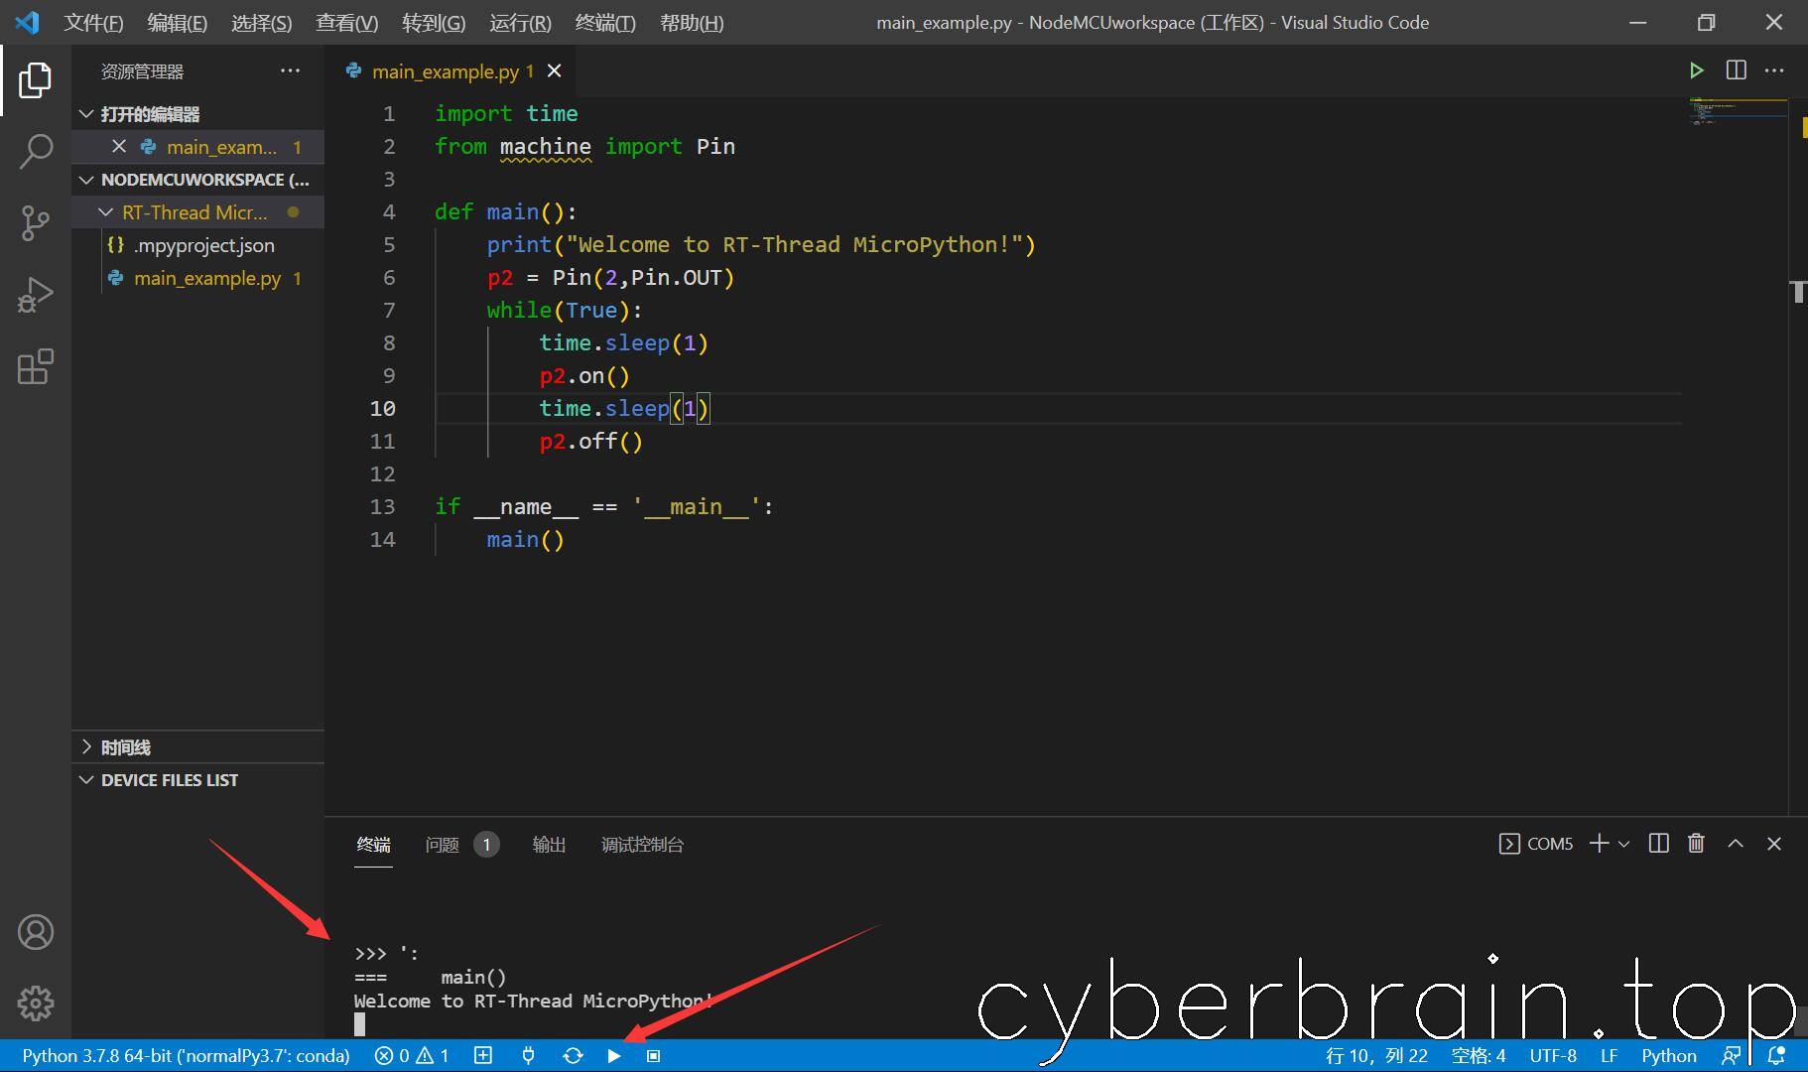The height and width of the screenshot is (1072, 1808).
Task: Open the feedback icon in status bar
Action: (1732, 1055)
